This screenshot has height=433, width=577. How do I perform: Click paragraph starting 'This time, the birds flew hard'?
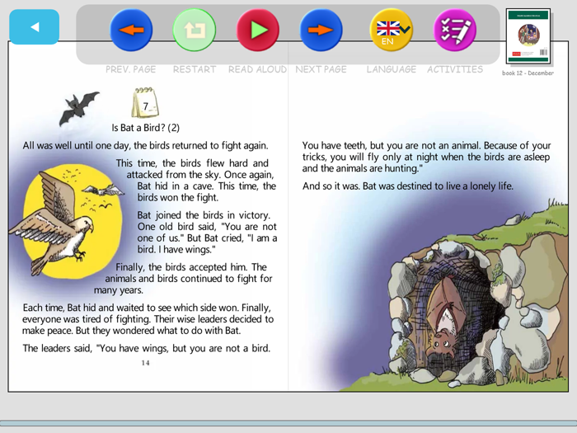point(196,181)
